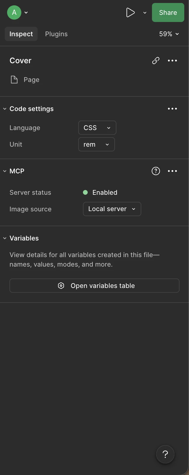This screenshot has height=475, width=189.
Task: Open the floating help button
Action: tap(165, 454)
